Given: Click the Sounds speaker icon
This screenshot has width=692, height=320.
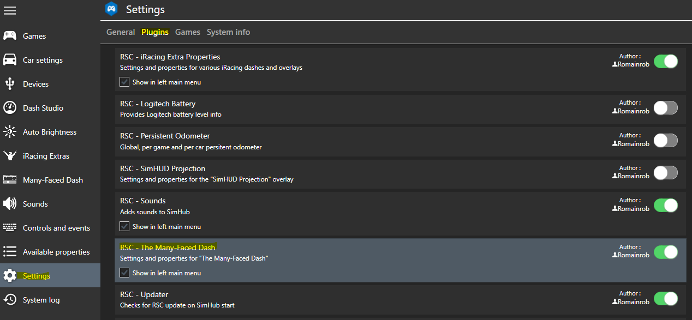Looking at the screenshot, I should pyautogui.click(x=10, y=204).
